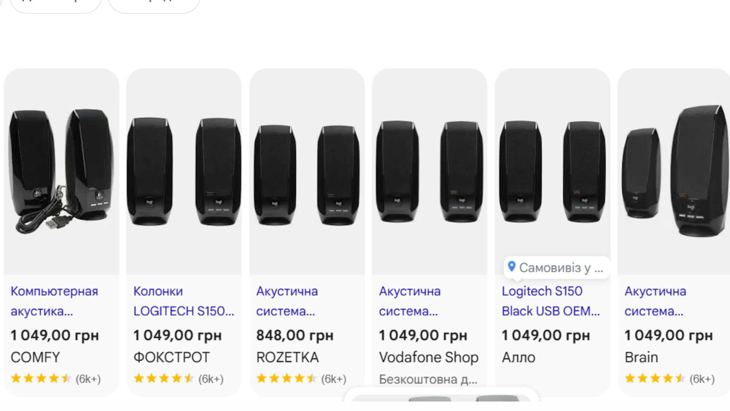Open Vodafone Shop's 'Акустична система' link
Screen dimensions: 730x411
[410, 301]
